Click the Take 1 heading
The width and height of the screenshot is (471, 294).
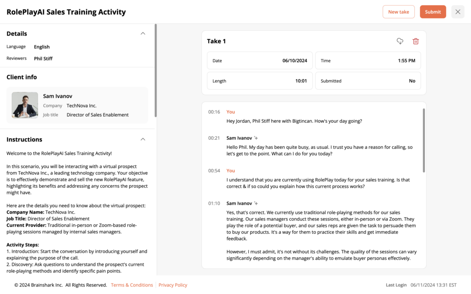pyautogui.click(x=216, y=41)
